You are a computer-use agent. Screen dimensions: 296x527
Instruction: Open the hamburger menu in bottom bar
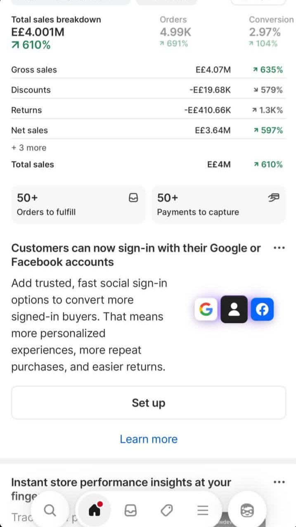203,511
